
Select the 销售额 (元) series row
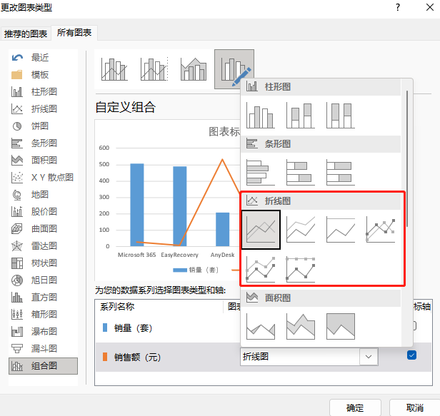[263, 357]
